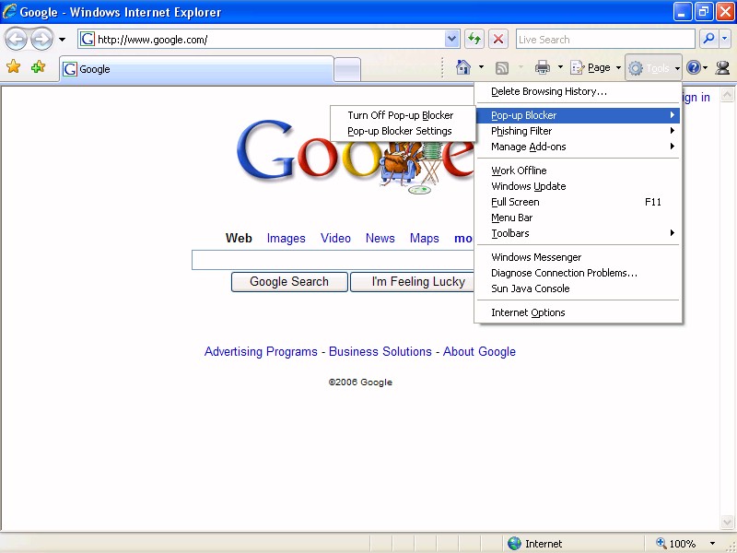The image size is (737, 553).
Task: Click the Maps link
Action: coord(424,239)
